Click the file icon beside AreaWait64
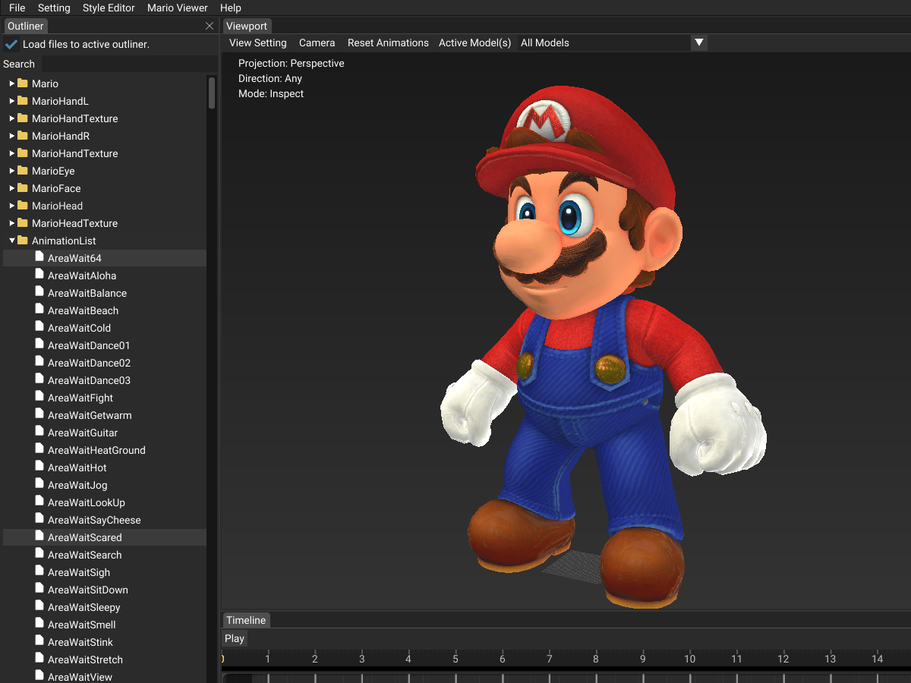This screenshot has height=683, width=911. [39, 258]
